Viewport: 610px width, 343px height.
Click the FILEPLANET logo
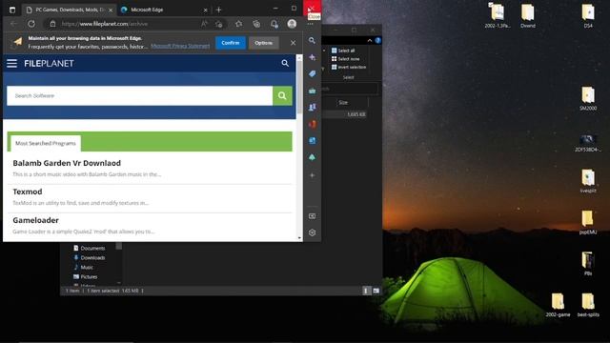point(49,64)
